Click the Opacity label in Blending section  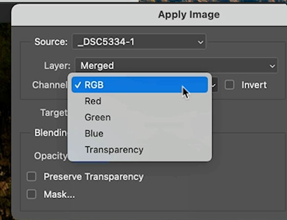coord(51,156)
